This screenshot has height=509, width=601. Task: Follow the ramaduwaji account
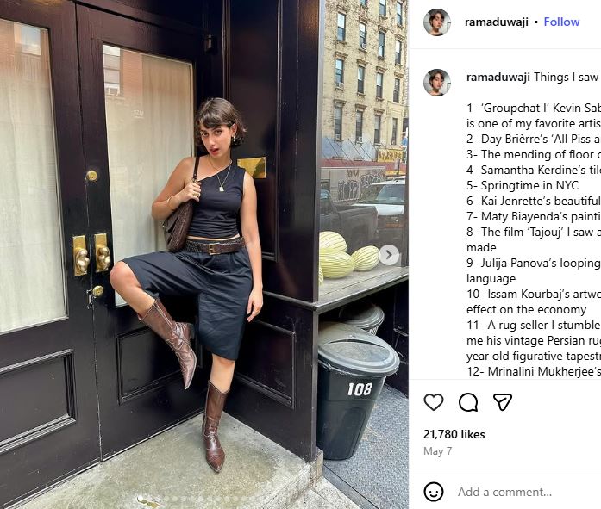tap(561, 22)
